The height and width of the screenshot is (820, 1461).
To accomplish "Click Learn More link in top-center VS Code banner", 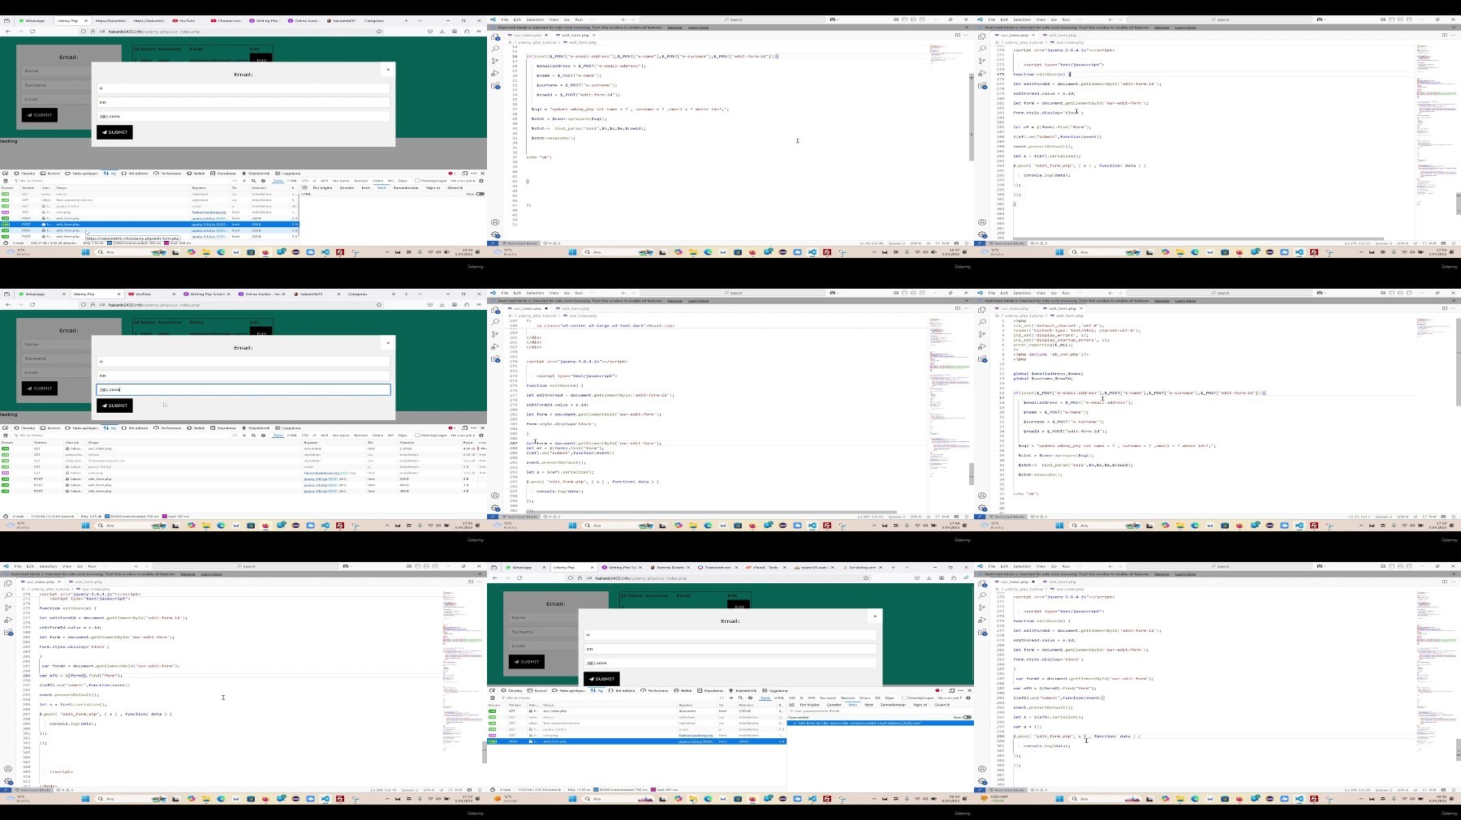I will tap(699, 28).
